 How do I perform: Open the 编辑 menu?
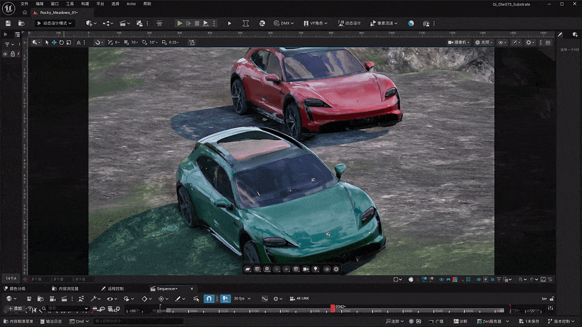coord(40,3)
